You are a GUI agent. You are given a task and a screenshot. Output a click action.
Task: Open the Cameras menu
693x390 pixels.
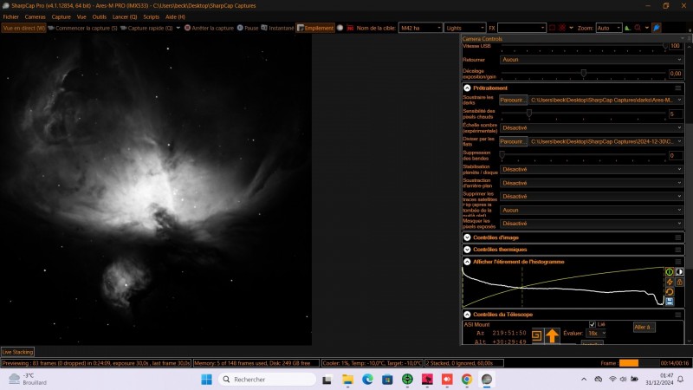pyautogui.click(x=35, y=16)
